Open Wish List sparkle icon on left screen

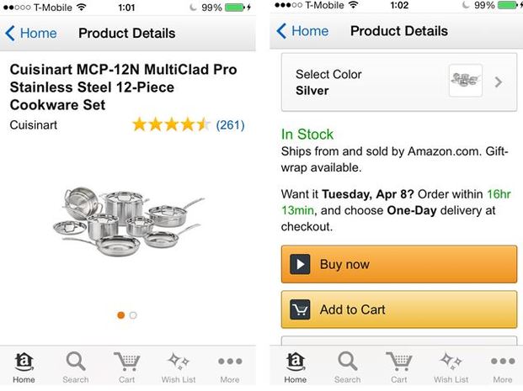click(178, 362)
